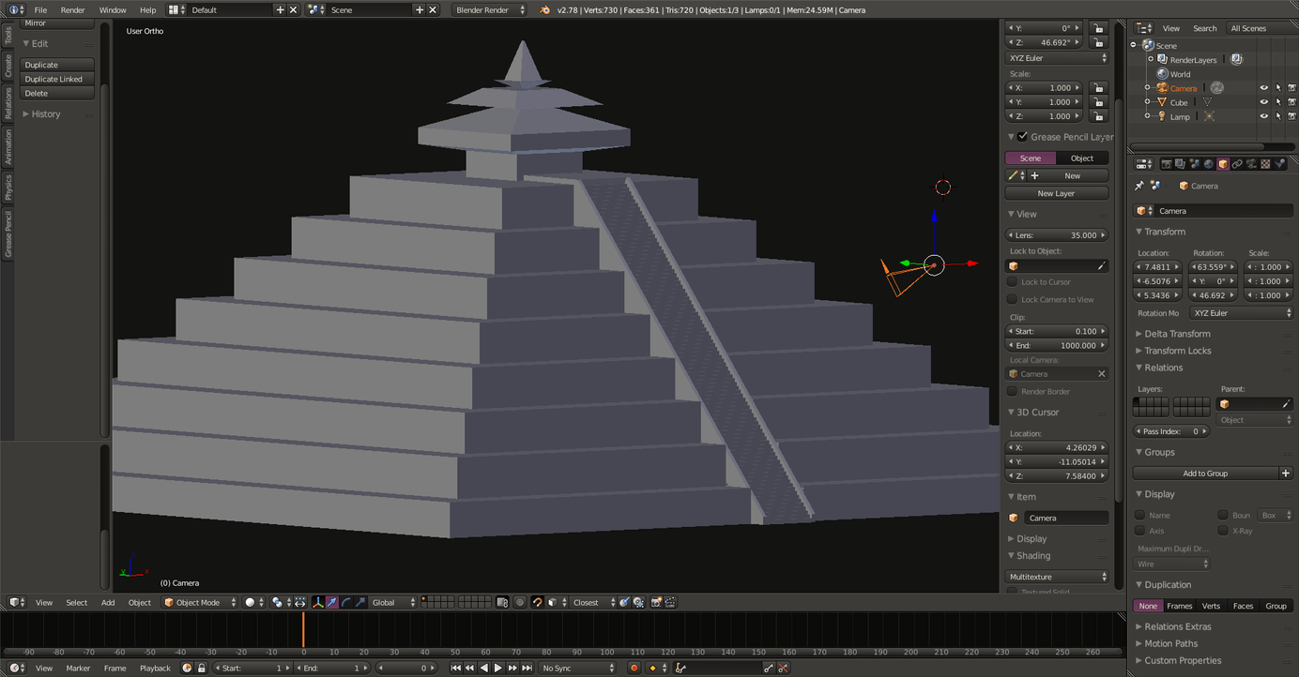Expand the Delta Transform panel

coord(1177,334)
